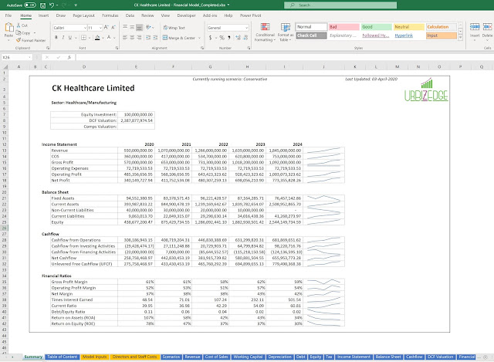Click Increase Indent icon
Screen dimensions: 494x362
pyautogui.click(x=155, y=38)
